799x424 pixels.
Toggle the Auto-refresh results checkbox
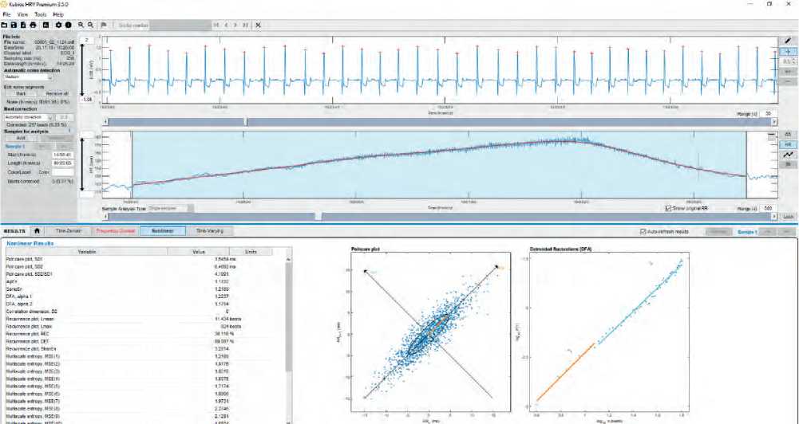pyautogui.click(x=643, y=232)
